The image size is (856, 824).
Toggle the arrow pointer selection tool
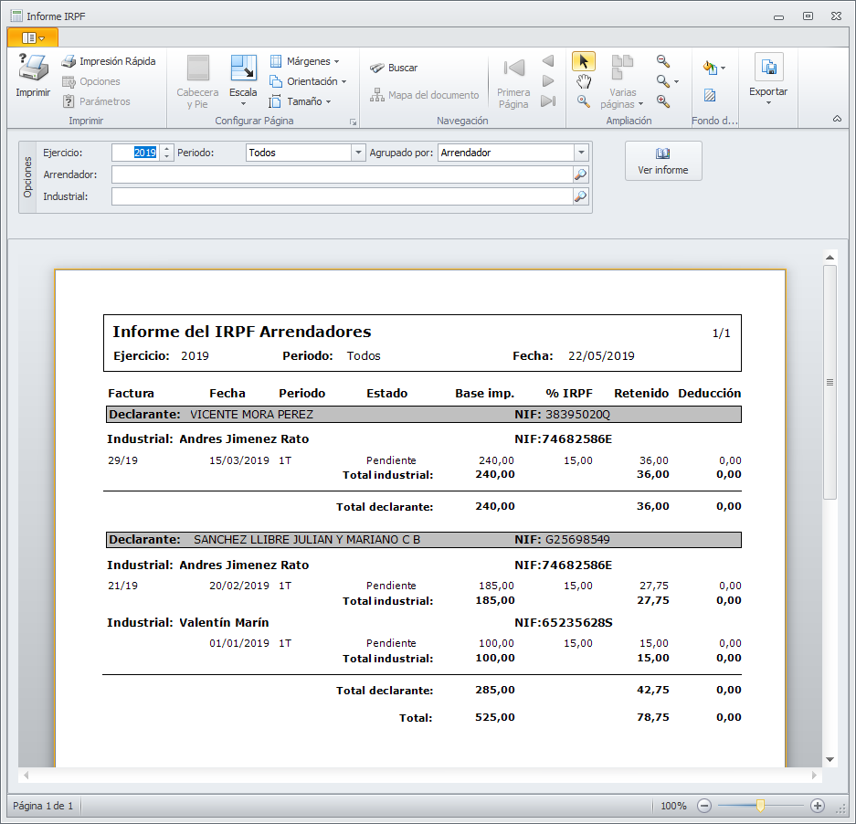click(584, 61)
